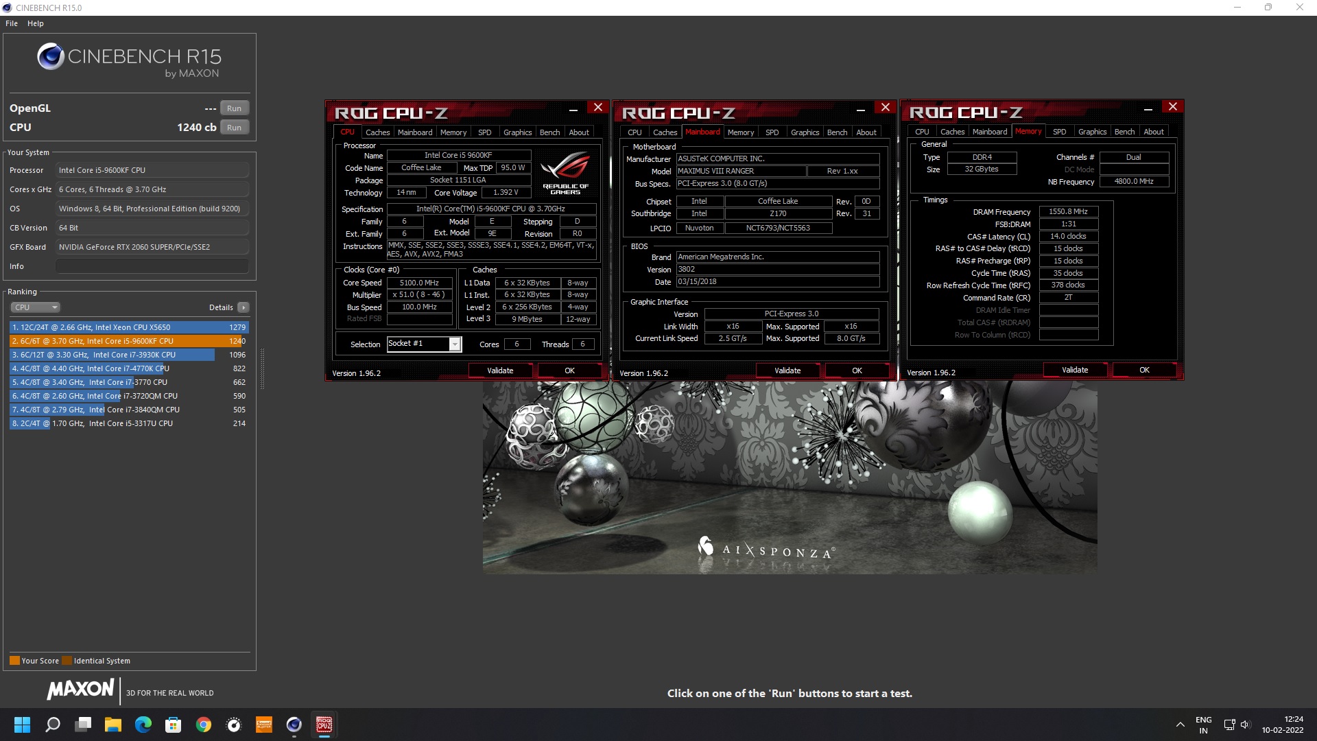Open Microsoft Edge from the taskbar
The width and height of the screenshot is (1317, 741).
pos(143,725)
